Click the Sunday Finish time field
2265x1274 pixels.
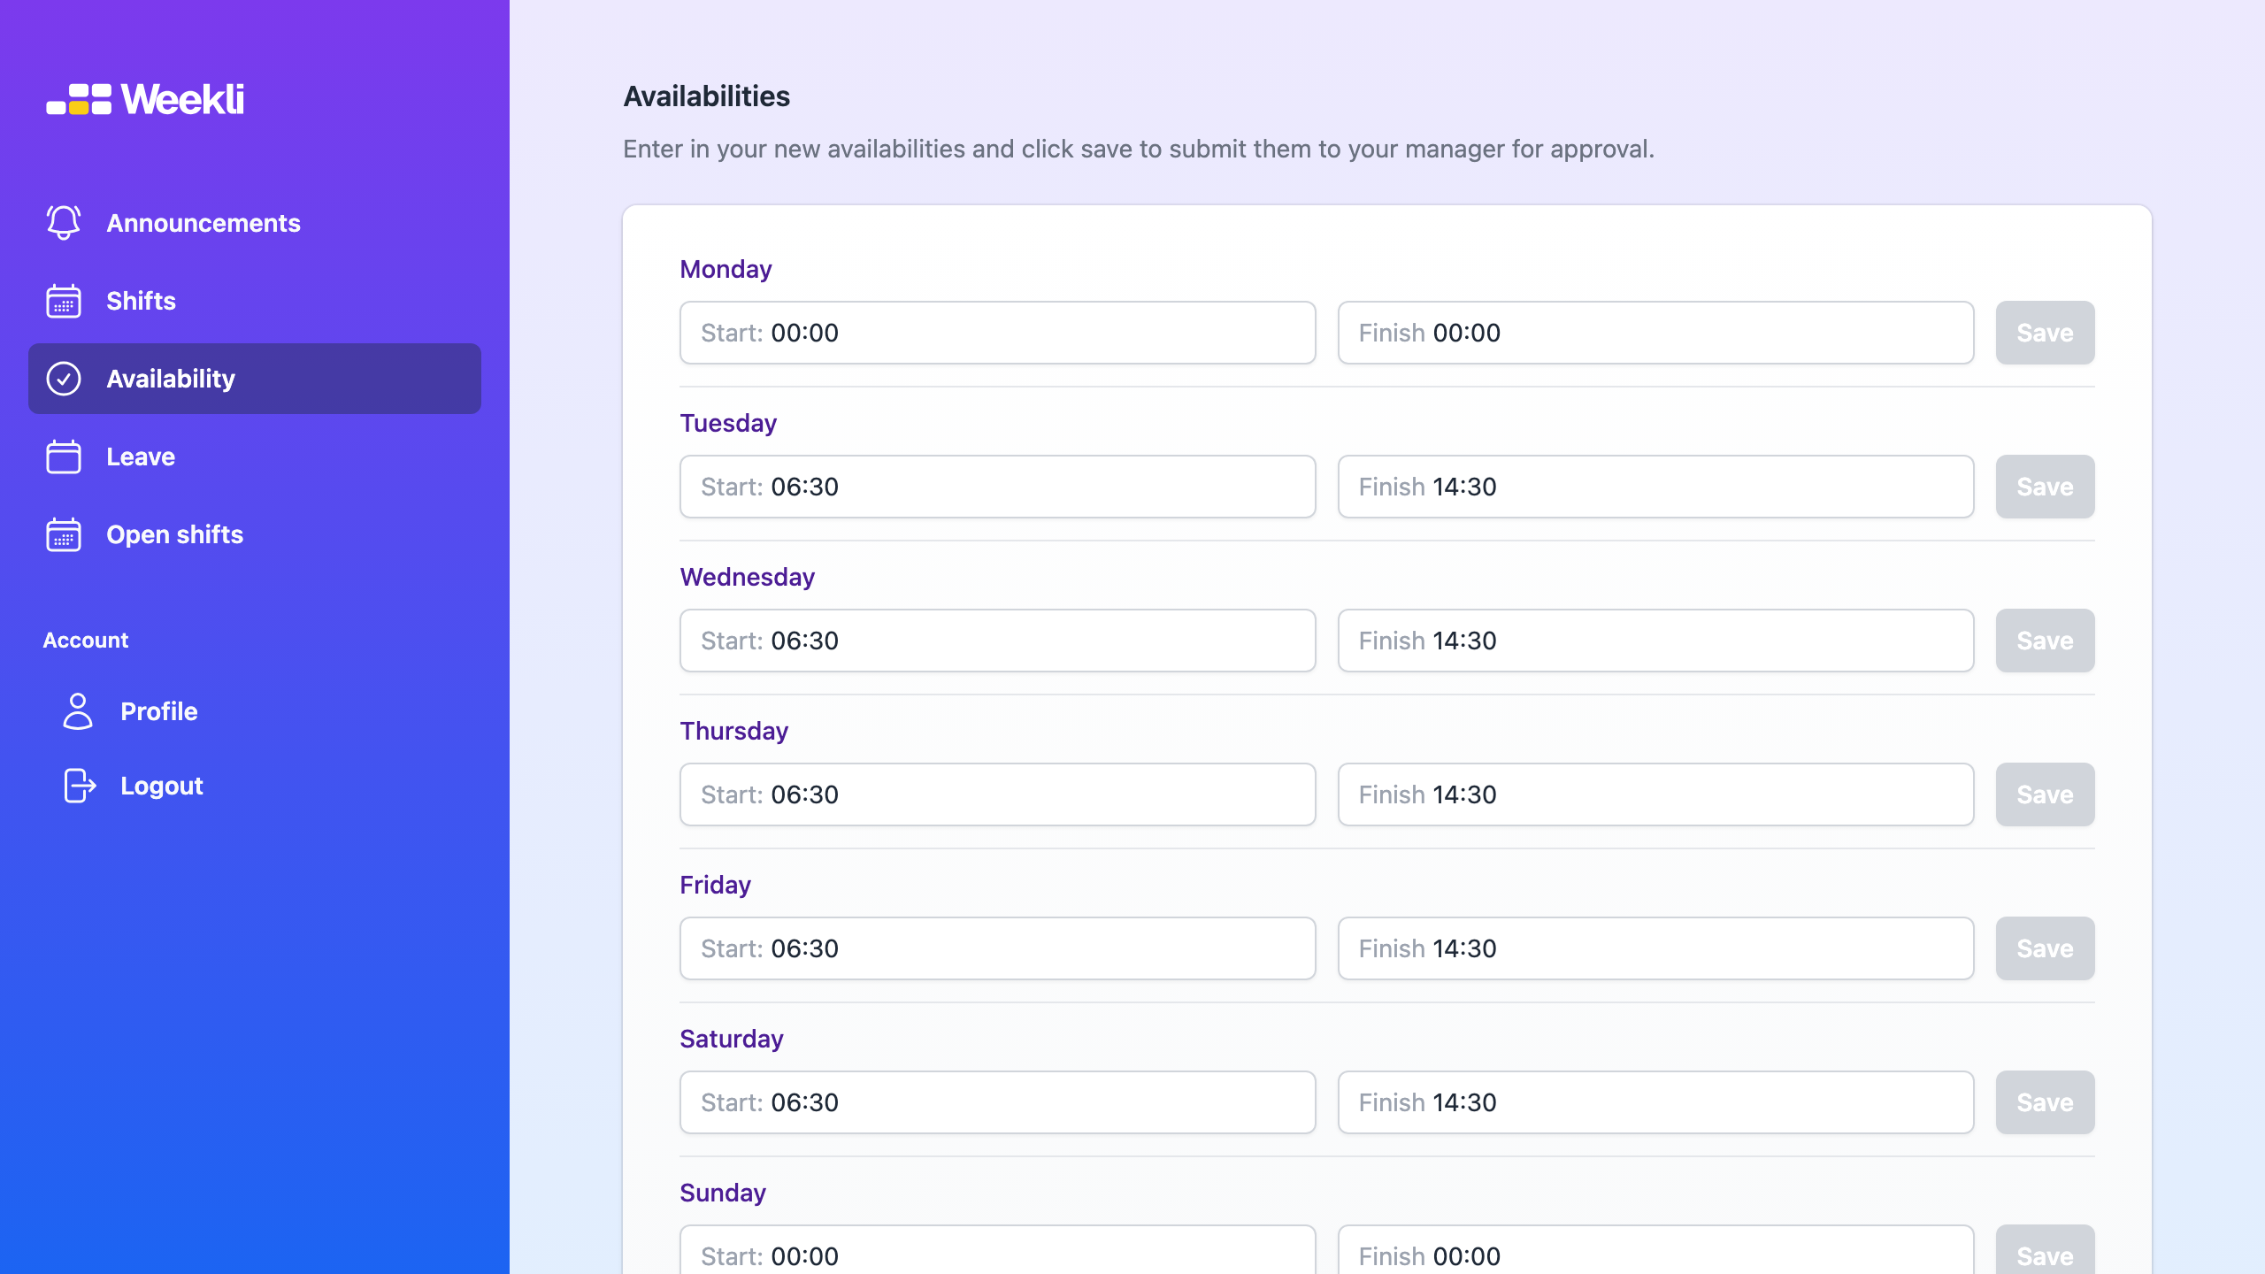[1656, 1249]
